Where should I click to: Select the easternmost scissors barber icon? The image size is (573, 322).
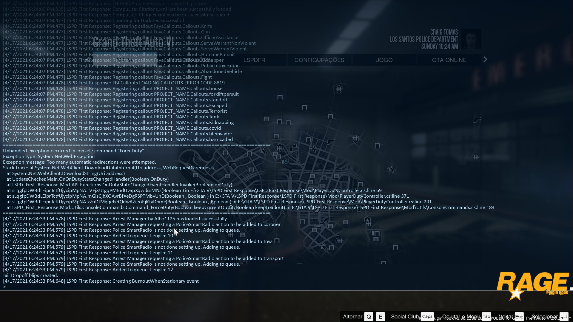(391, 169)
